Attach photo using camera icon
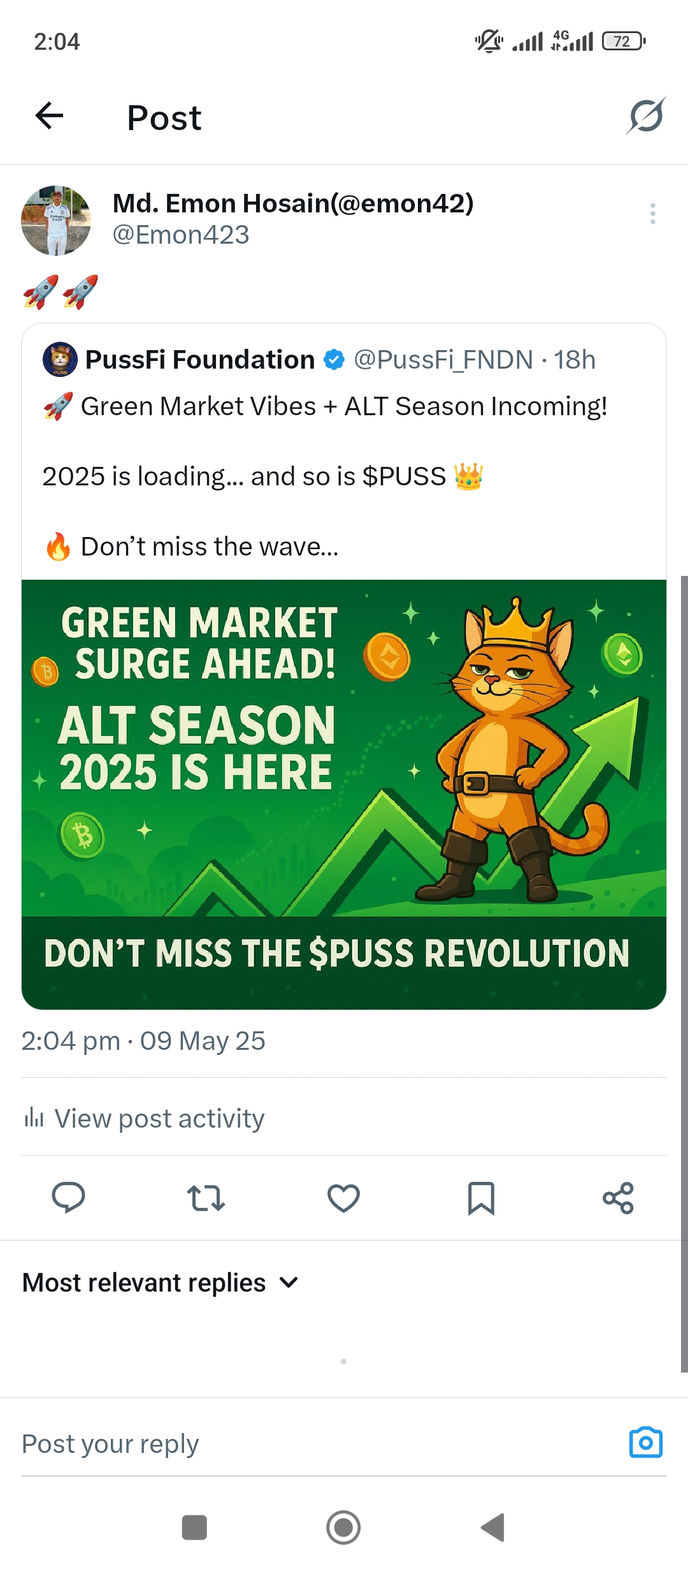Viewport: 688px width, 1569px height. [x=646, y=1443]
